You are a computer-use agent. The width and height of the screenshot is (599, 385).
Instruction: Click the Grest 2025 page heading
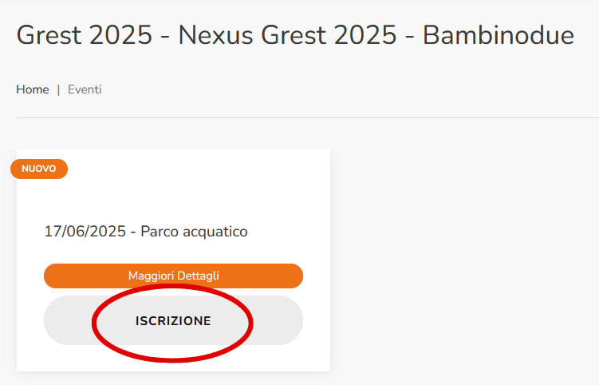pos(84,34)
